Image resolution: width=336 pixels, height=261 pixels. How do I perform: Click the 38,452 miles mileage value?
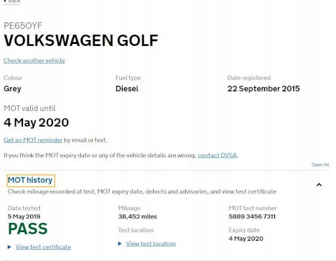pyautogui.click(x=138, y=216)
